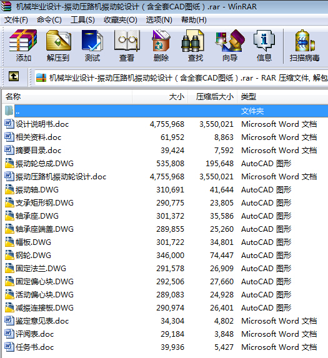Select the file name 摘要目录.doc
The height and width of the screenshot is (358, 328).
tap(38, 151)
